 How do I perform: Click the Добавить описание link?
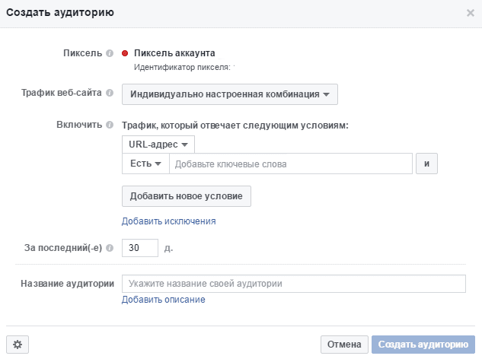[164, 300]
